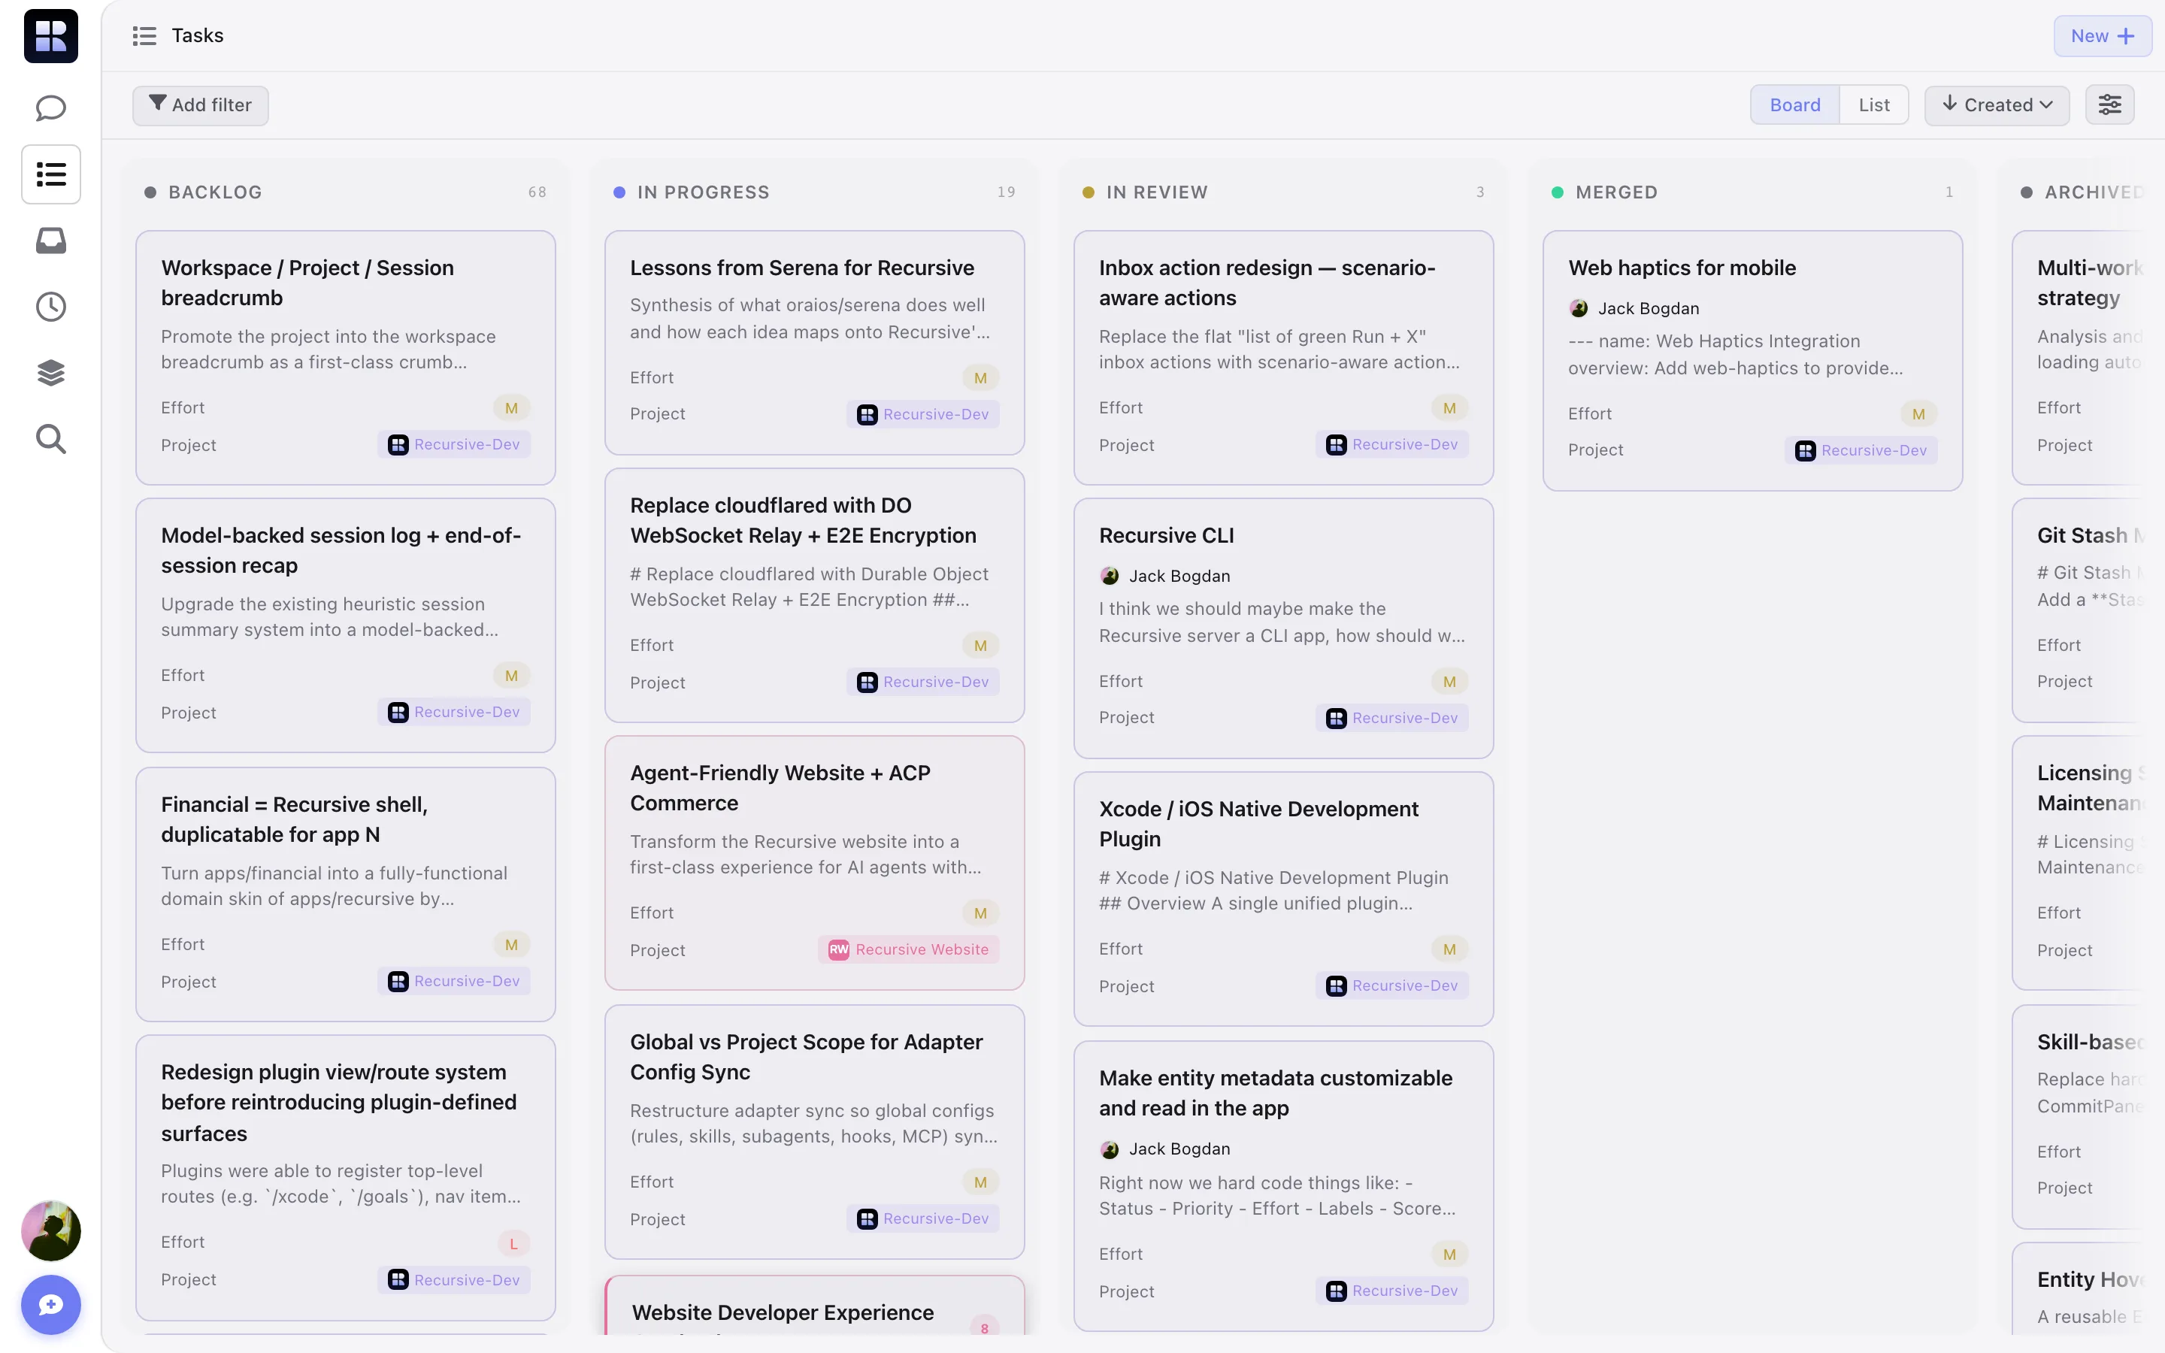The height and width of the screenshot is (1353, 2165).
Task: Select the Tasks list icon in sidebar
Action: tap(51, 174)
